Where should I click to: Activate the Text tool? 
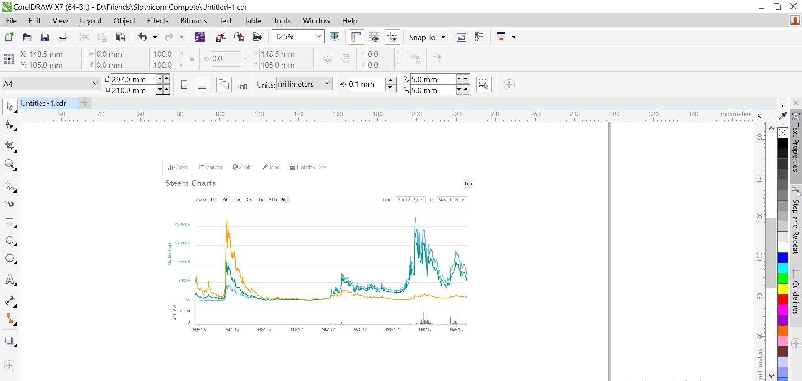10,280
